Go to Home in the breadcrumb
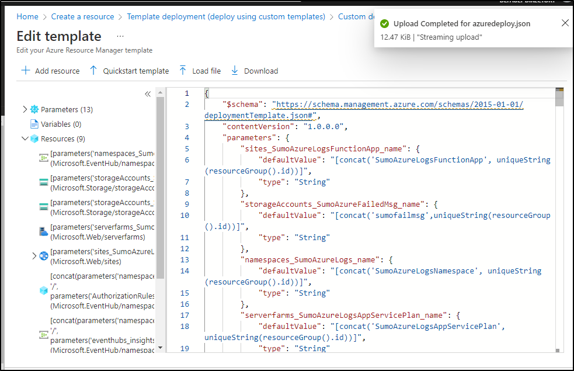 (27, 16)
